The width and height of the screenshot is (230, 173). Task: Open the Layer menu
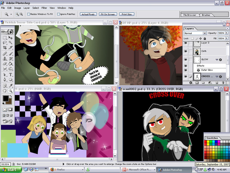[27, 8]
